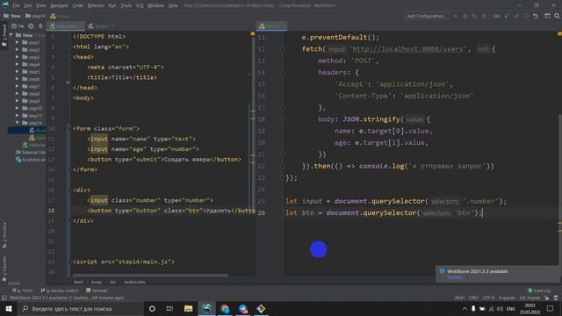This screenshot has height=316, width=562.
Task: Click the Git: master branch status widget
Action: [x=530, y=298]
